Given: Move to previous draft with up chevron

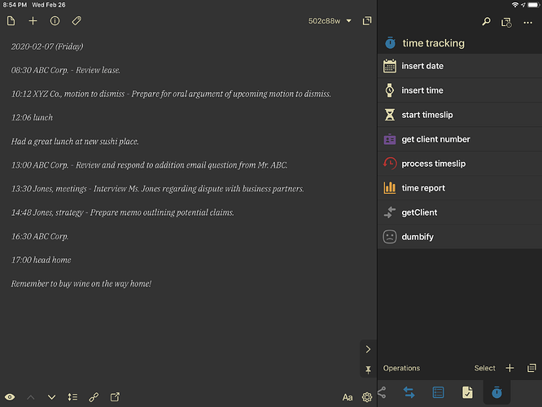Looking at the screenshot, I should click(31, 397).
